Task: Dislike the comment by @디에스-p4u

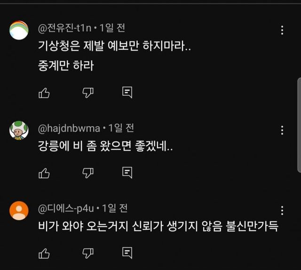Action: pyautogui.click(x=88, y=254)
